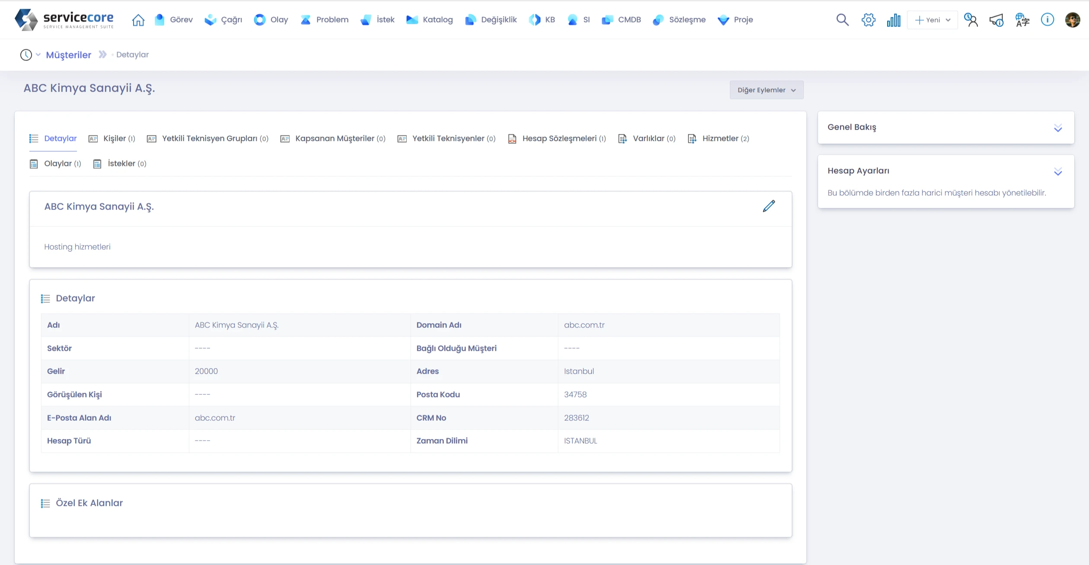Open the reports bar chart icon
Image resolution: width=1089 pixels, height=565 pixels.
pos(894,20)
